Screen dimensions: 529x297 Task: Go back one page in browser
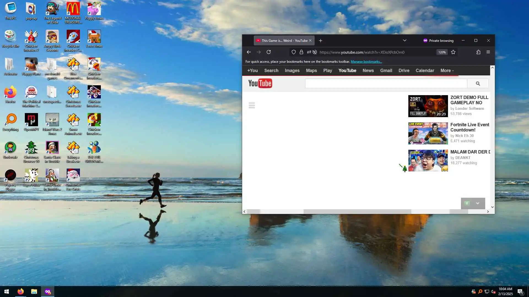[x=249, y=52]
